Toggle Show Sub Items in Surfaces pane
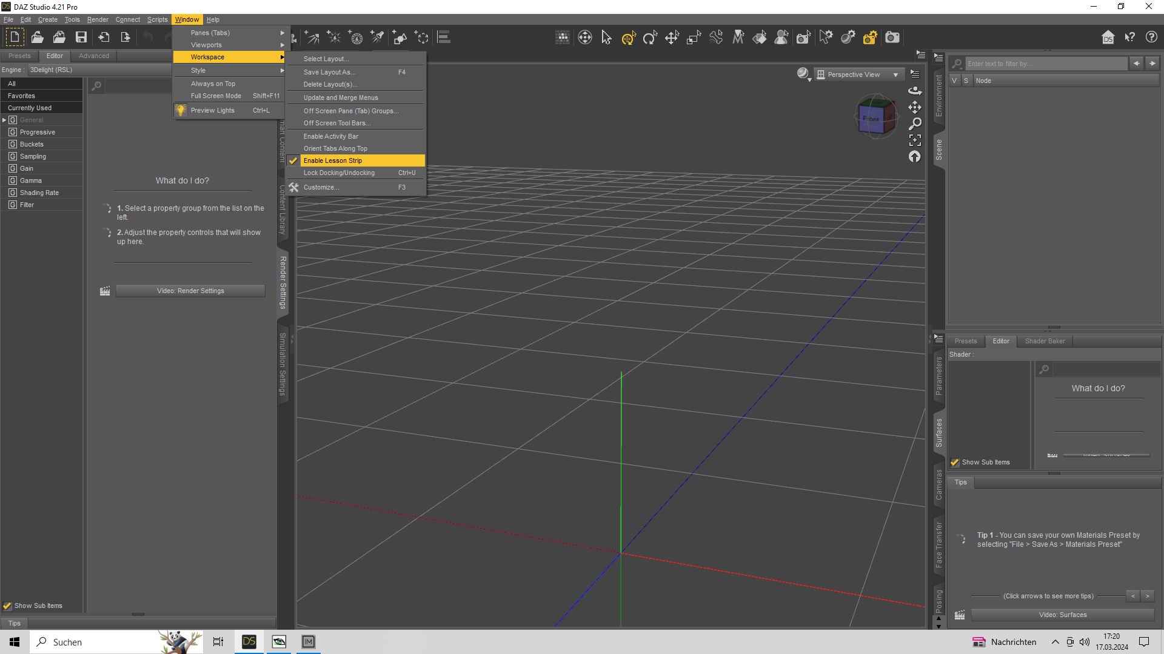The height and width of the screenshot is (654, 1164). pyautogui.click(x=955, y=463)
